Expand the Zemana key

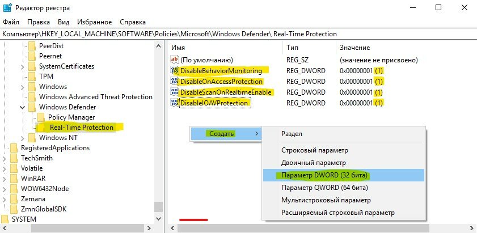tap(5, 199)
